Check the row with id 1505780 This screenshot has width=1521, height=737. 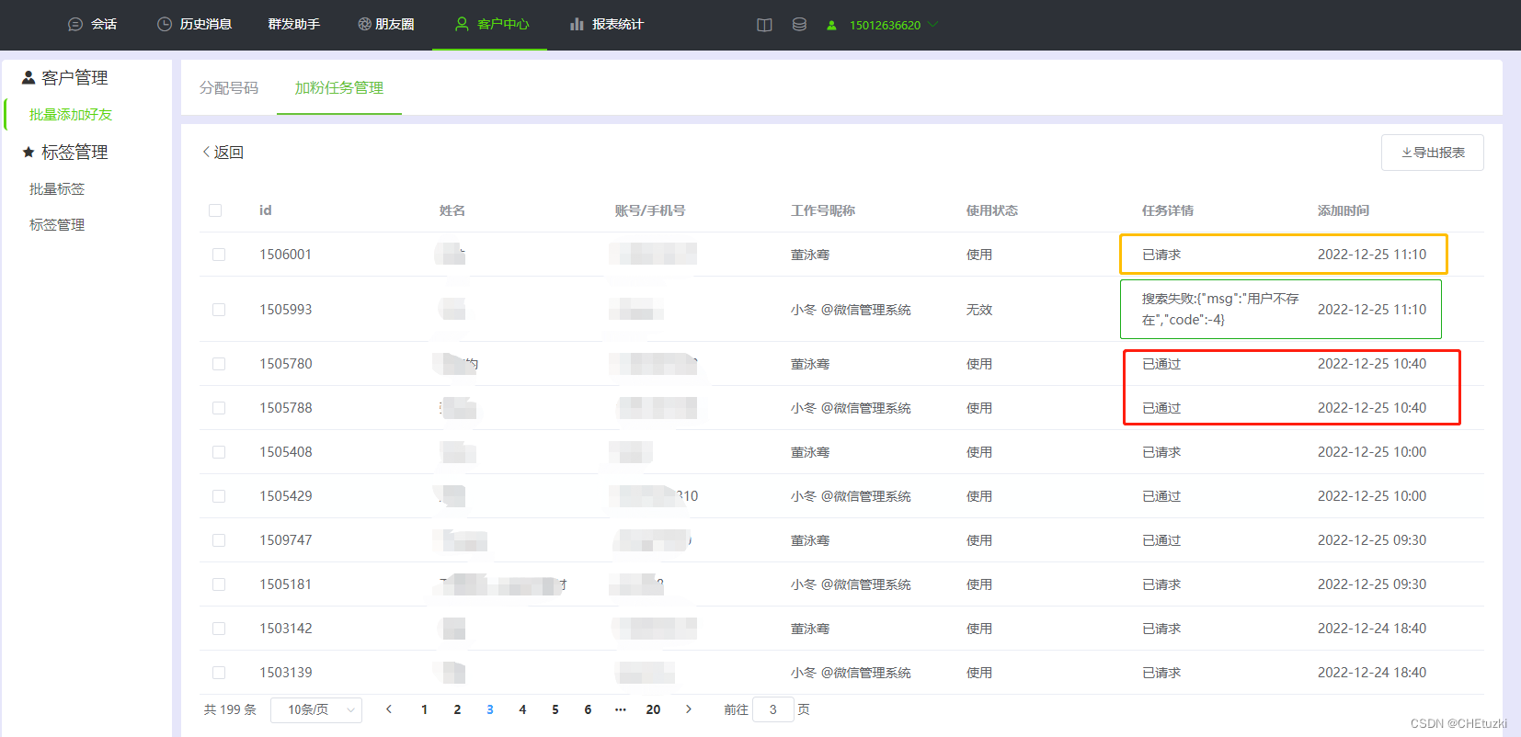[x=219, y=364]
